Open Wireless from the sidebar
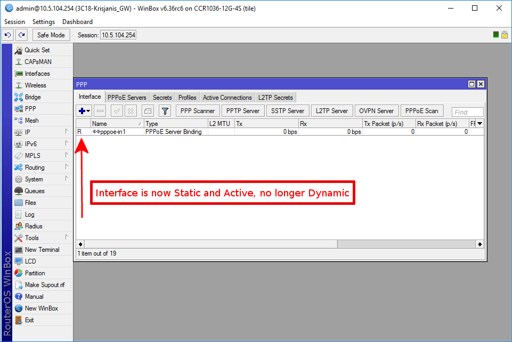Viewport: 512px width, 342px height. [x=32, y=85]
